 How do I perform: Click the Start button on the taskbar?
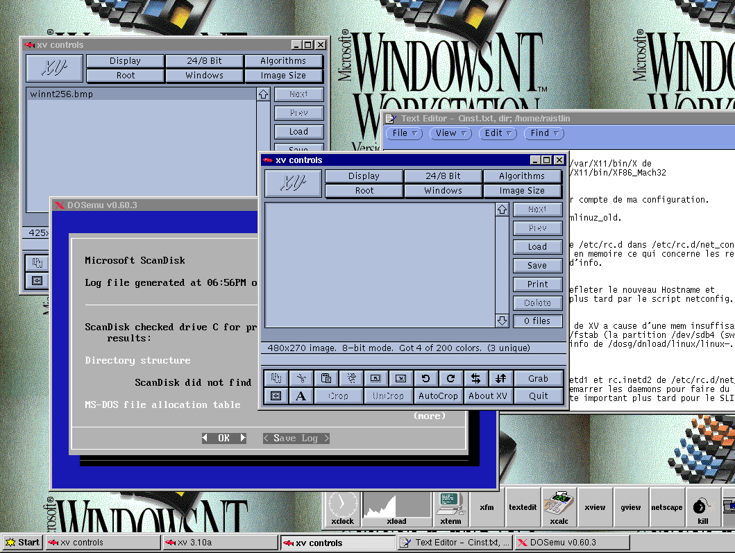click(x=22, y=543)
